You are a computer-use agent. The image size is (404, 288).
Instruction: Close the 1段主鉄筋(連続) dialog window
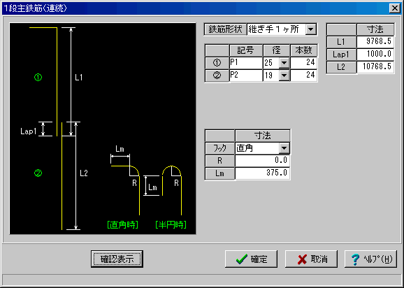pyautogui.click(x=394, y=8)
